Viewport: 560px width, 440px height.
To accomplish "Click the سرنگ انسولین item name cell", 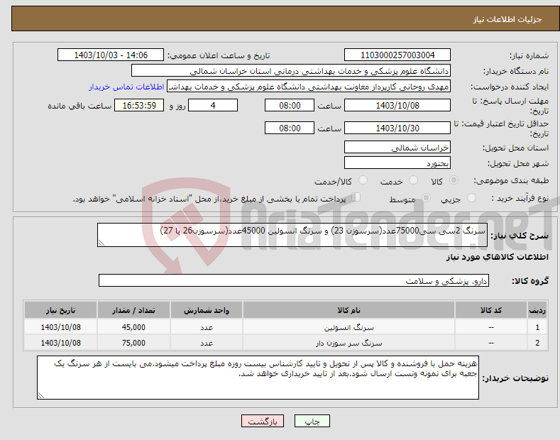I will (x=348, y=327).
